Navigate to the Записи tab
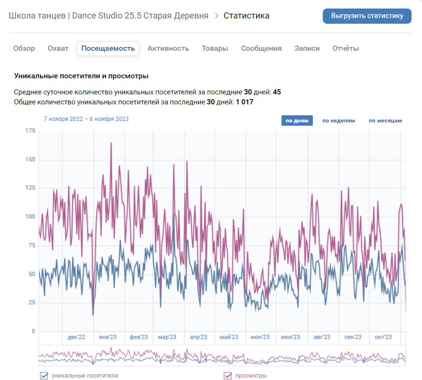The height and width of the screenshot is (380, 422). [307, 48]
